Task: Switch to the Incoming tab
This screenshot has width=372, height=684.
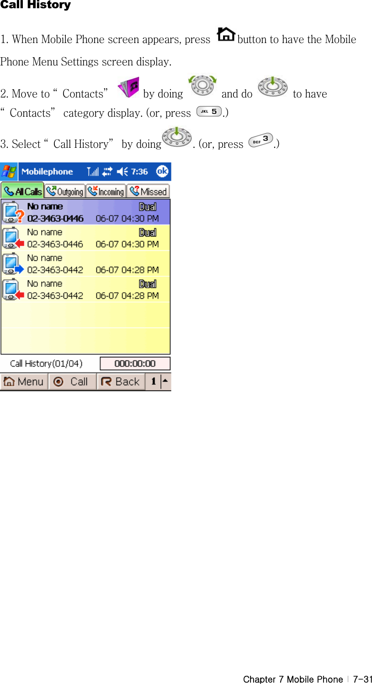Action: tap(106, 191)
